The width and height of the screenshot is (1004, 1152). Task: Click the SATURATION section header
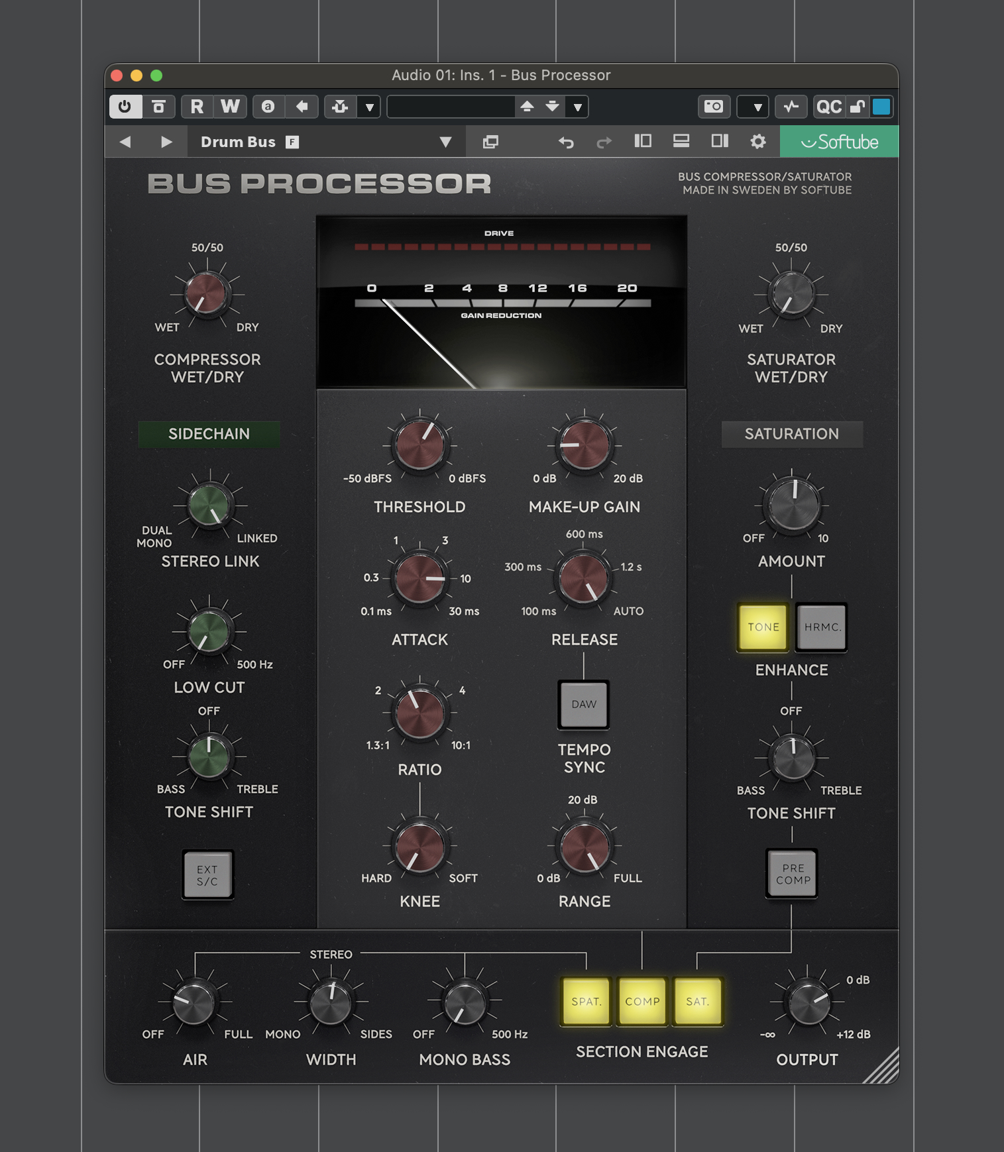[x=792, y=434]
